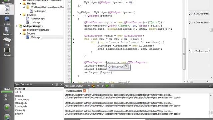The height and width of the screenshot is (120, 213).
Task: Collapse the C:/Users/Haitham Gamal folder node
Action: 24,7
